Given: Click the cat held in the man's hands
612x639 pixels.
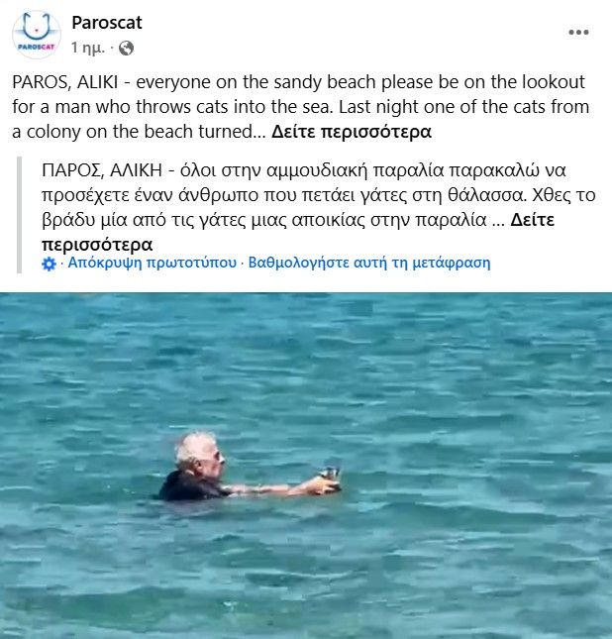Looking at the screenshot, I should [329, 476].
